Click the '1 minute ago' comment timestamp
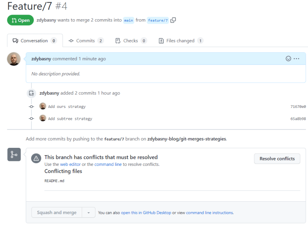This screenshot has width=308, height=225. 92,59
